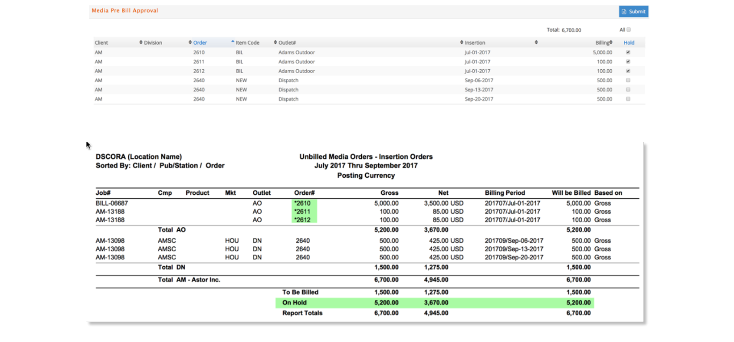
Task: Select order number 2612 in the grid
Action: (x=199, y=71)
